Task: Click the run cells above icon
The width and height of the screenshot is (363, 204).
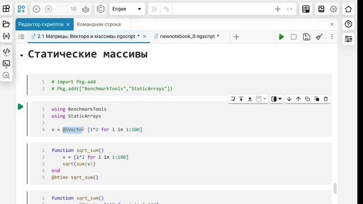Action: point(241,99)
